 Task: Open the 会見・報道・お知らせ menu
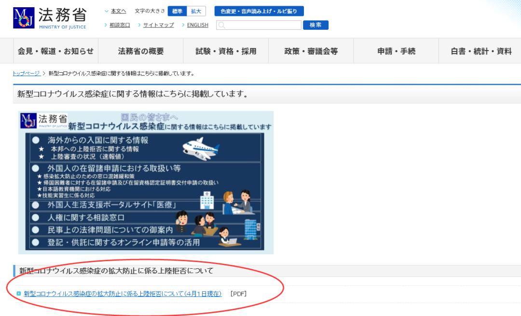pos(55,51)
